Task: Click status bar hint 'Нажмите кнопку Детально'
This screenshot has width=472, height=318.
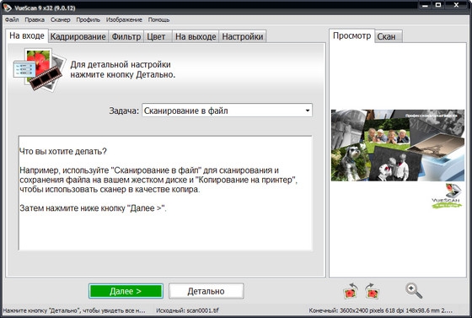Action: (x=74, y=310)
